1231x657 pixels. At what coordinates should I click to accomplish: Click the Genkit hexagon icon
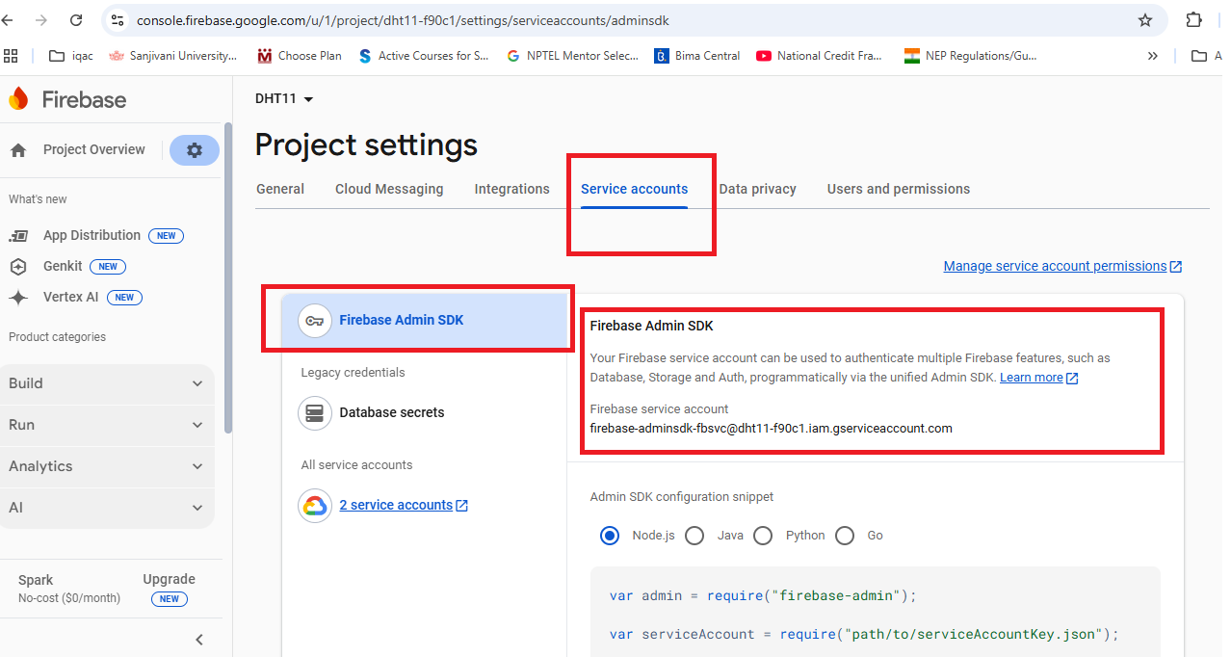click(x=18, y=267)
